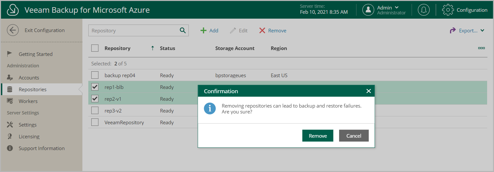494x172 pixels.
Task: Open the notifications bell icon
Action: (x=423, y=10)
